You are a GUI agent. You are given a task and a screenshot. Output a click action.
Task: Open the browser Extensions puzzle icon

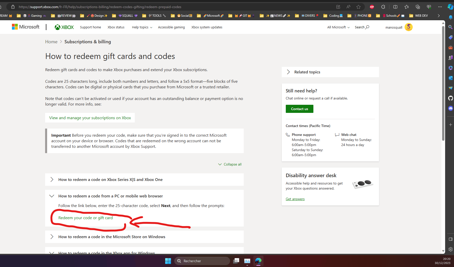coord(383,7)
